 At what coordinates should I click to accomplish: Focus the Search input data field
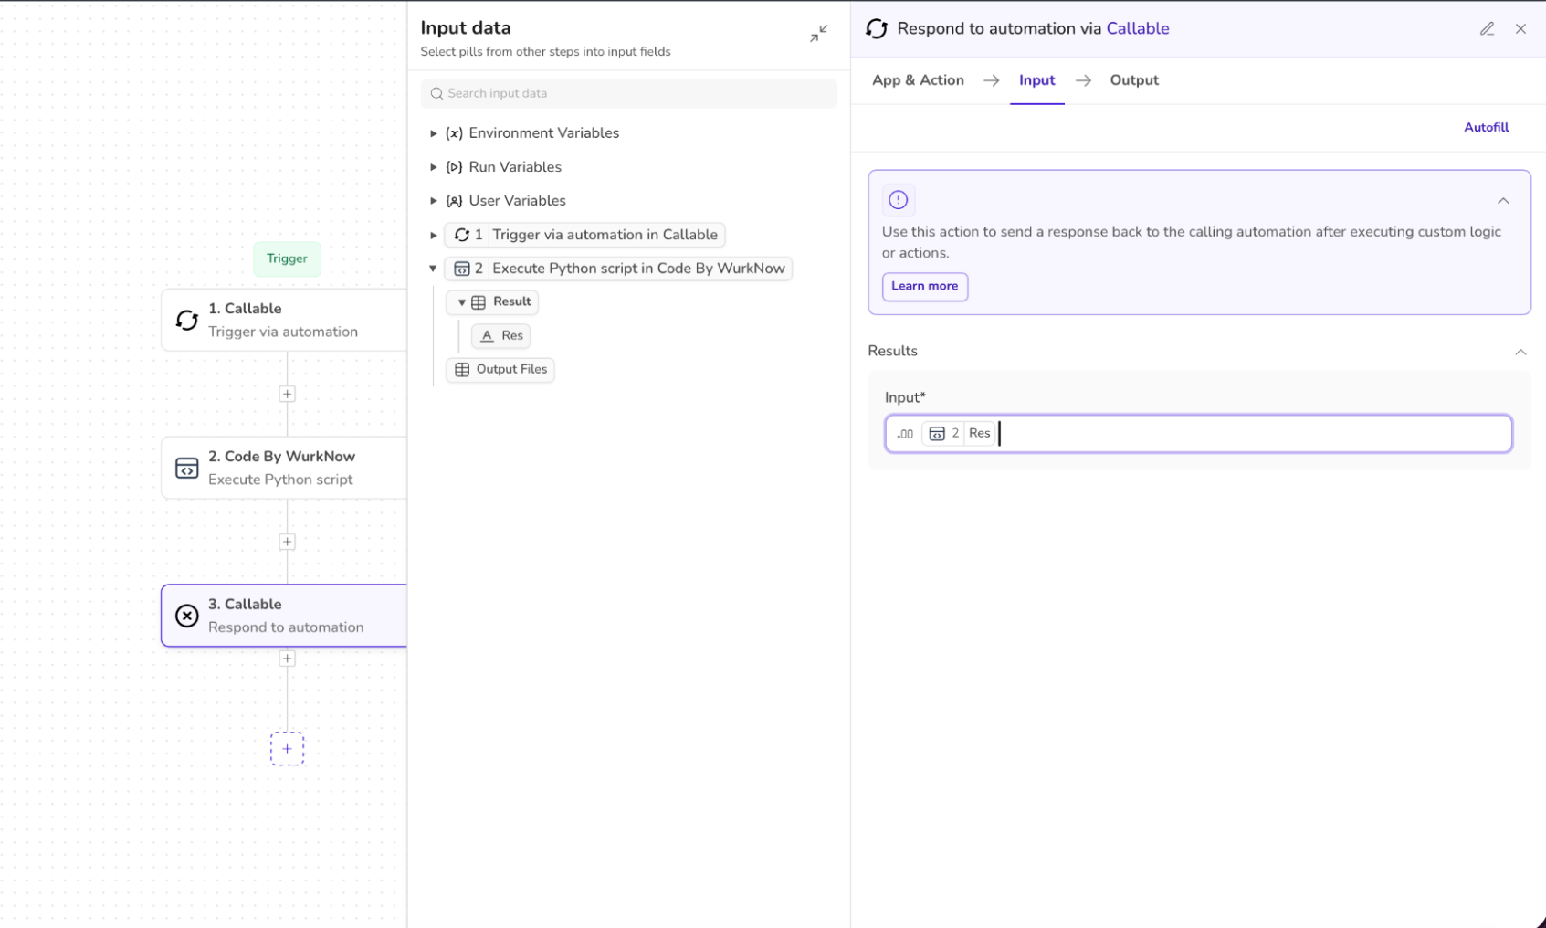[628, 93]
